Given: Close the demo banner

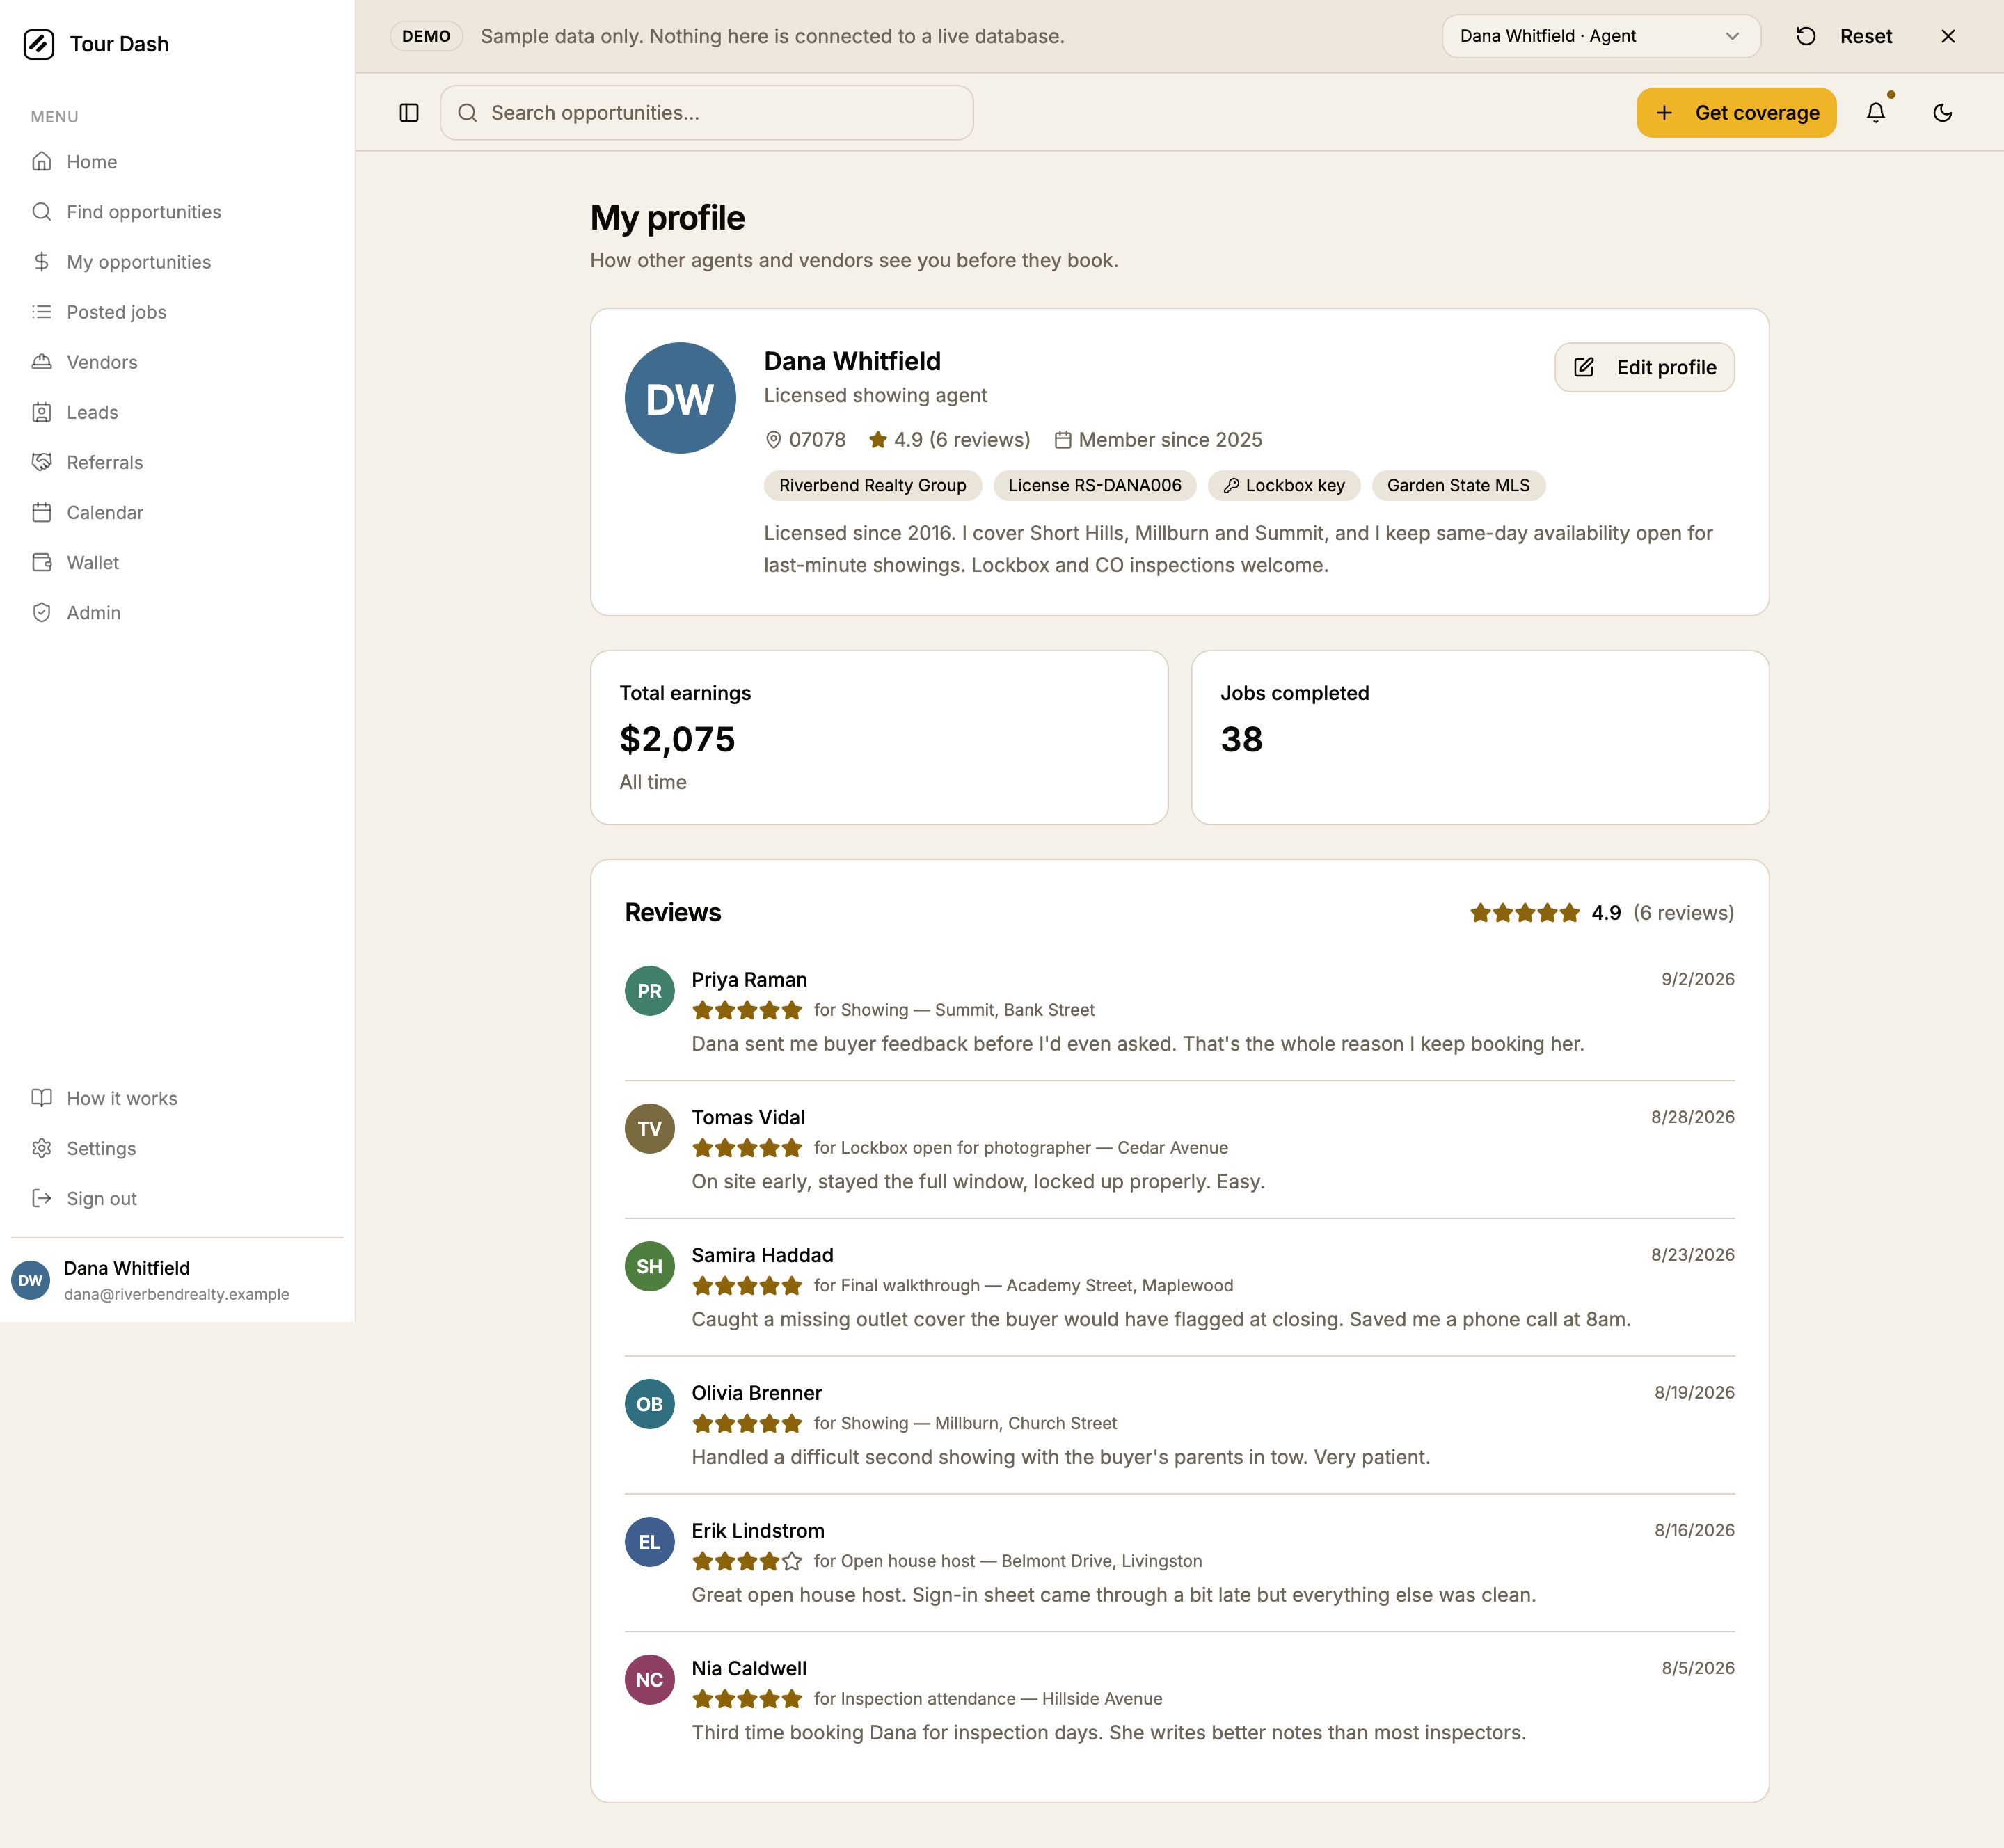Looking at the screenshot, I should 1947,36.
